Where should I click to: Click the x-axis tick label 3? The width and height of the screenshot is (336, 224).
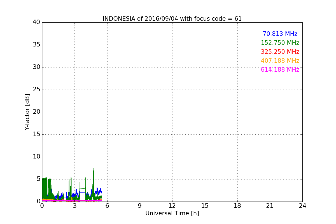[74, 206]
